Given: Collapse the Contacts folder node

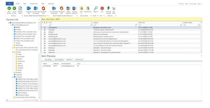Looking at the screenshot, I should pos(13,77).
